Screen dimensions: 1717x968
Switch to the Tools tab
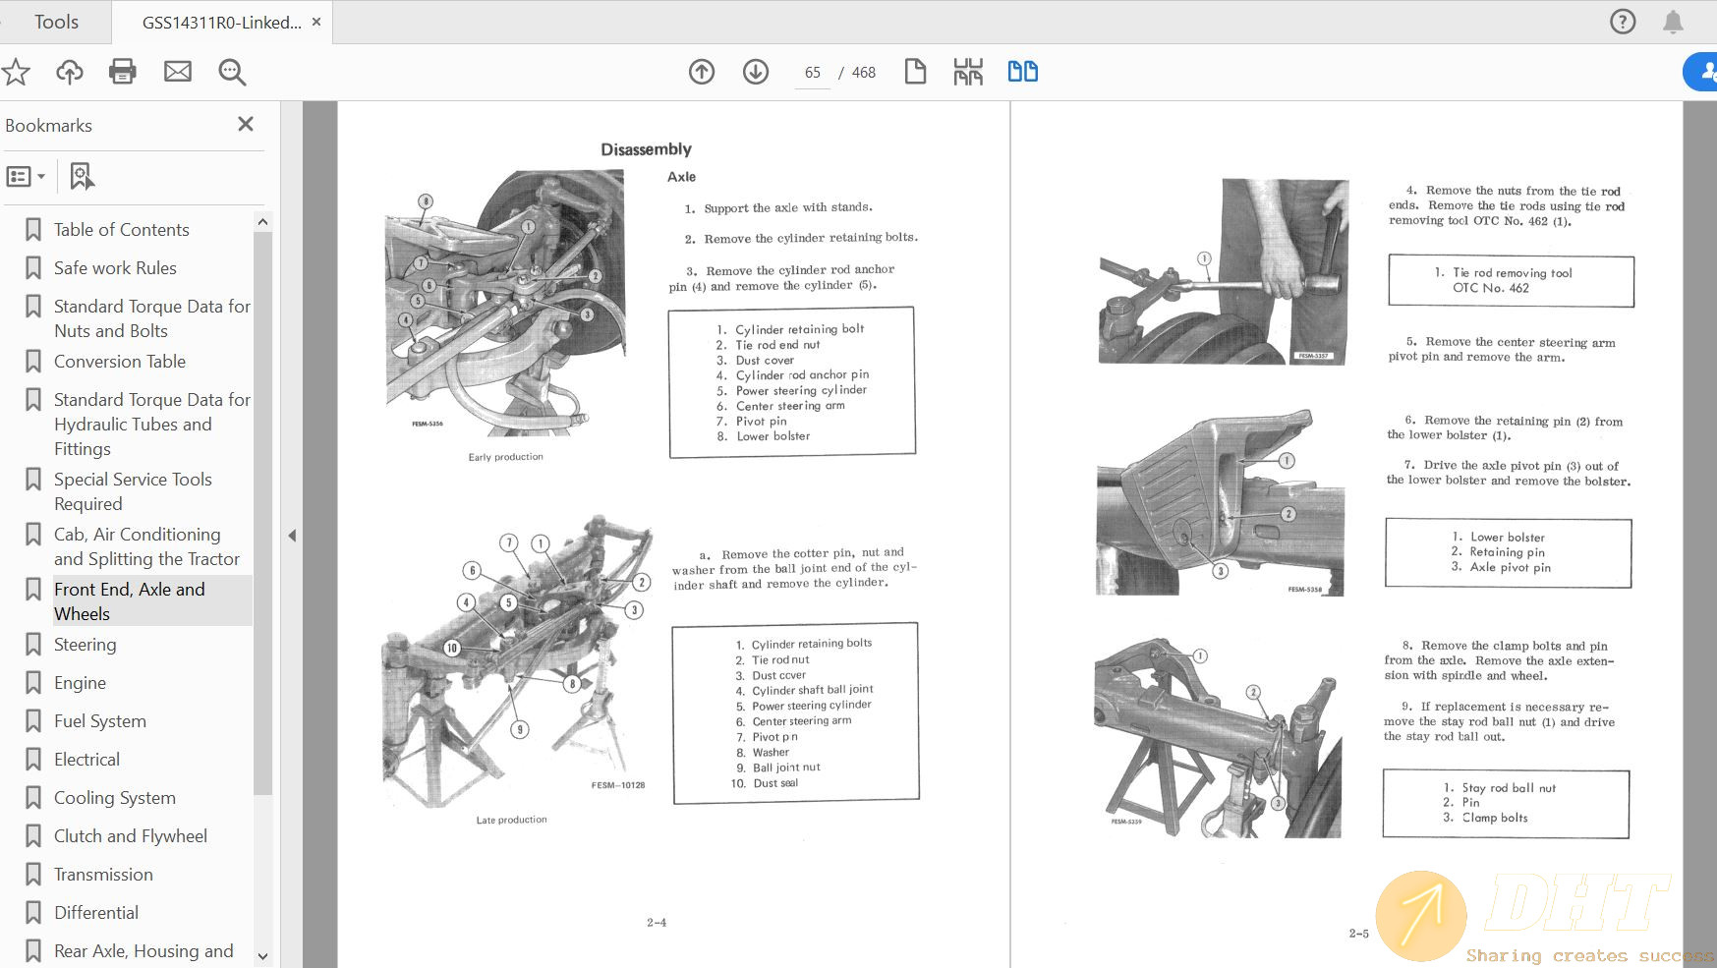[x=56, y=22]
